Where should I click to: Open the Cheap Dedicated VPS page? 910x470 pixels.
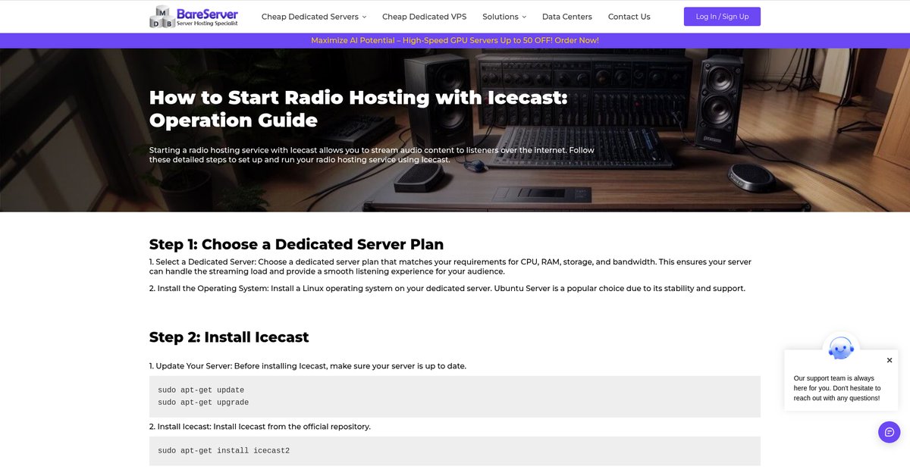point(425,17)
